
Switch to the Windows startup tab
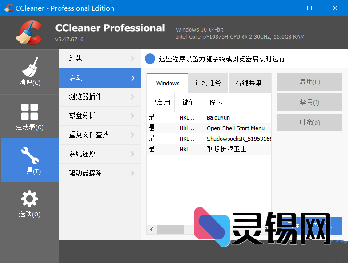click(x=168, y=83)
